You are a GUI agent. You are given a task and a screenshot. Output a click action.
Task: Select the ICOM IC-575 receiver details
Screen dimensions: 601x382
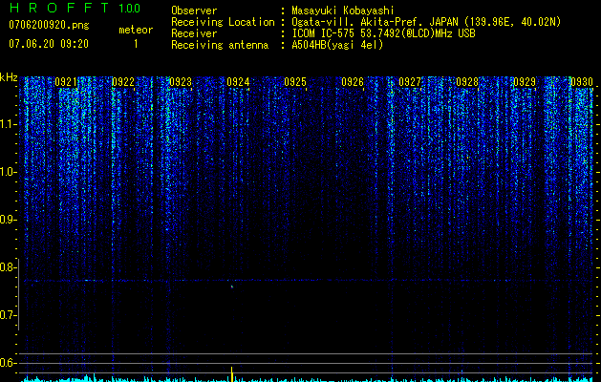pyautogui.click(x=383, y=33)
